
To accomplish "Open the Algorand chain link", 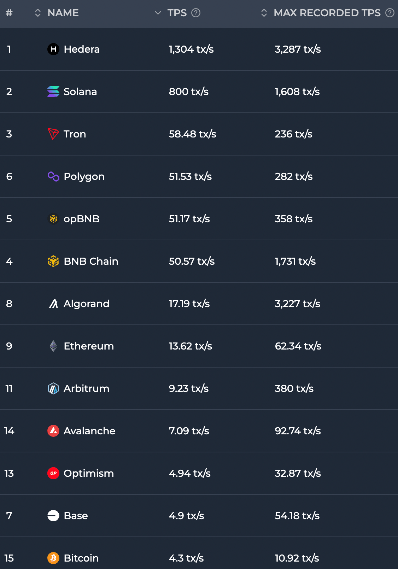I will (x=86, y=304).
